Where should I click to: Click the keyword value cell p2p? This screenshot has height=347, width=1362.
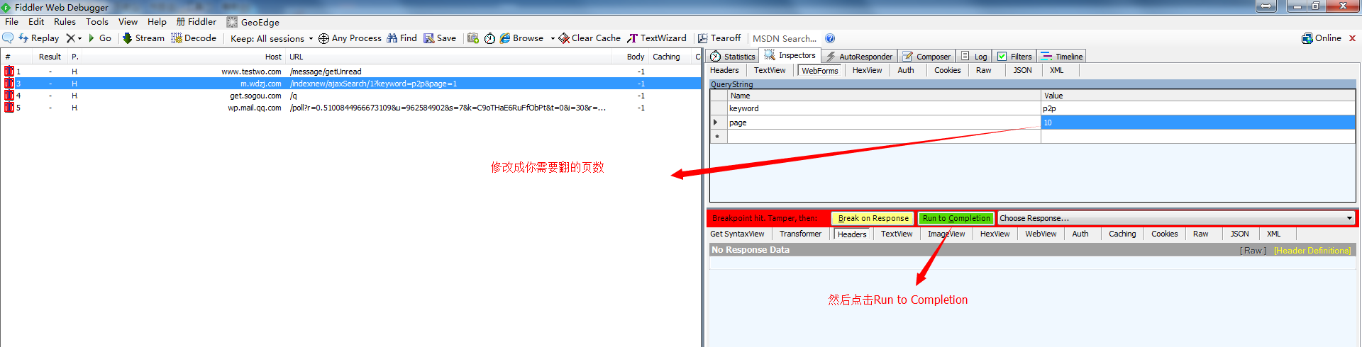pos(1197,108)
